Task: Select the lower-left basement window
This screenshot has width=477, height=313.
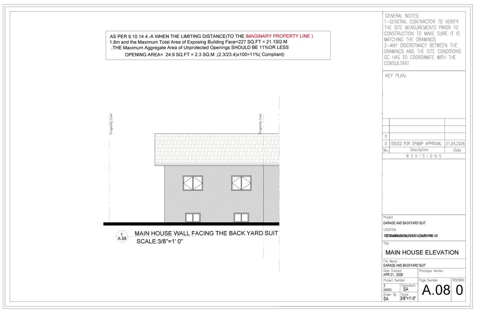Action: [193, 218]
